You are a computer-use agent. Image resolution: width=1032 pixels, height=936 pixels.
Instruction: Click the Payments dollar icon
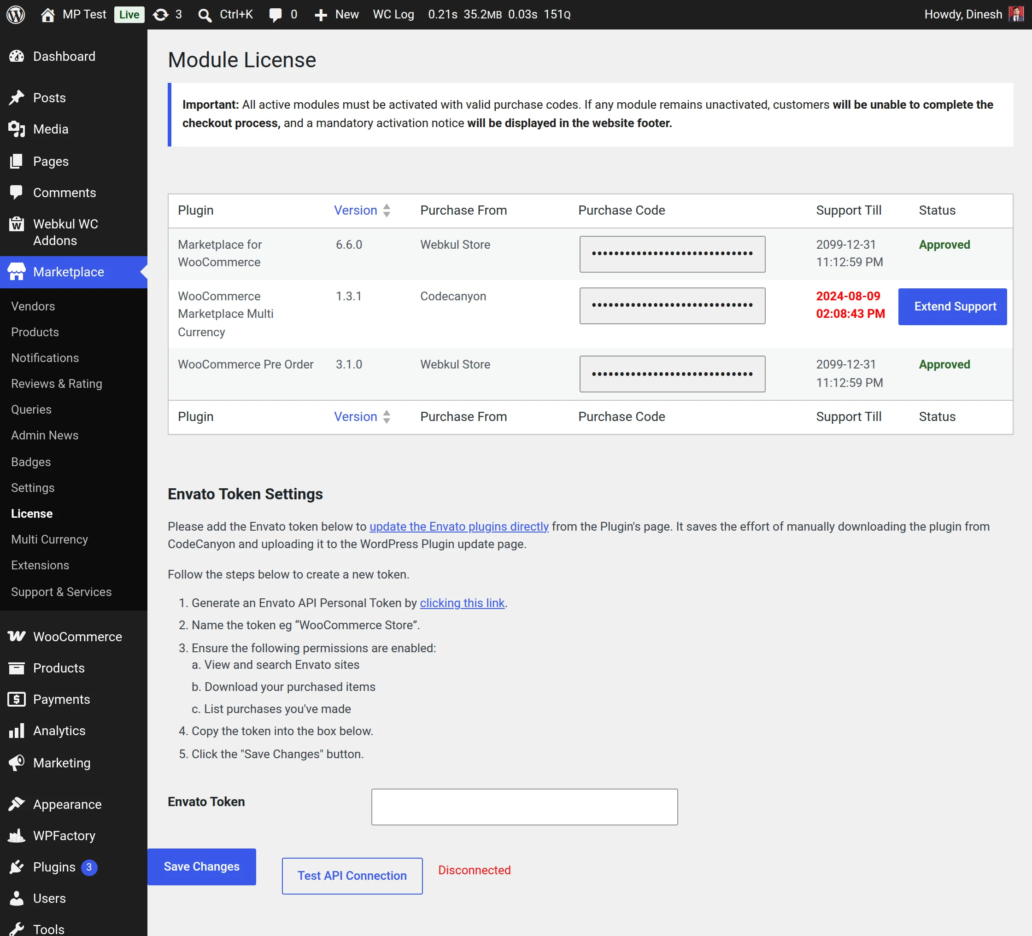click(x=17, y=699)
